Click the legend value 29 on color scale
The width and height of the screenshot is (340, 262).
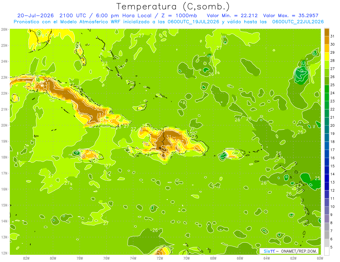point(333,53)
